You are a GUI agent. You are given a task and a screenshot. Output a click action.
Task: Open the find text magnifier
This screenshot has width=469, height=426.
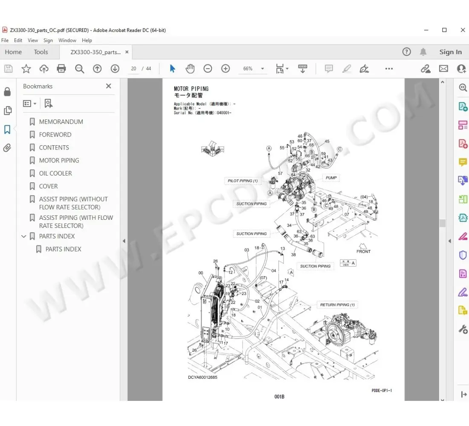79,69
